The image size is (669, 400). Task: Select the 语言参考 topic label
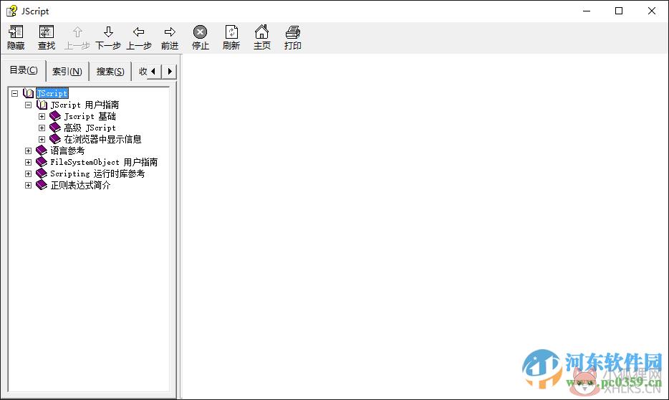67,151
